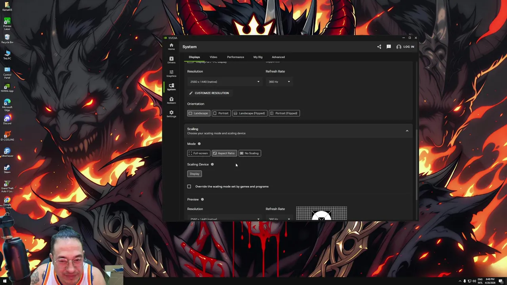507x285 pixels.
Task: Click the share icon in NVIDIA header
Action: (379, 47)
